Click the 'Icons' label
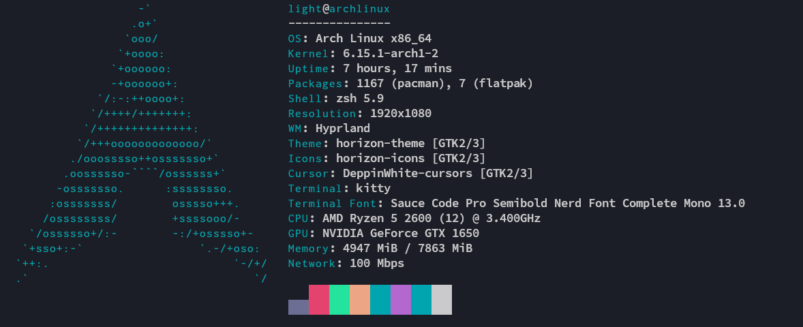This screenshot has width=803, height=327. (x=305, y=159)
